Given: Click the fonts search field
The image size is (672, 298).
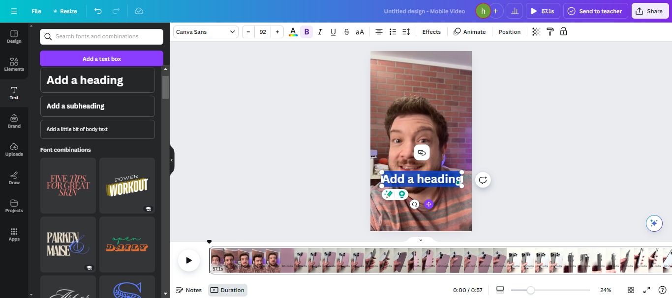Looking at the screenshot, I should pyautogui.click(x=101, y=36).
